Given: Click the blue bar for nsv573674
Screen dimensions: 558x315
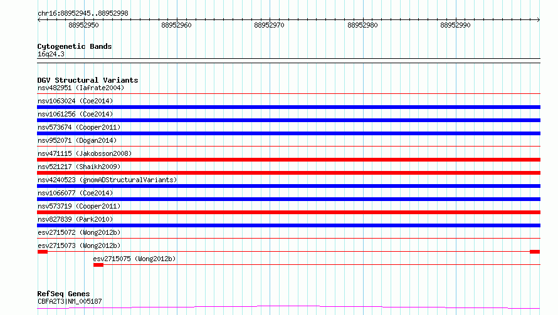Looking at the screenshot, I should pyautogui.click(x=288, y=133).
